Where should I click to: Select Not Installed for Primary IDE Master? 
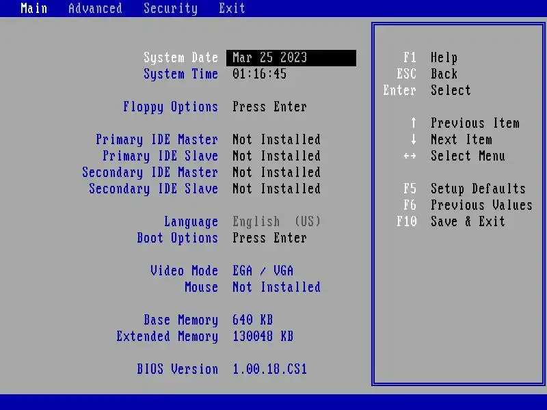pyautogui.click(x=277, y=139)
